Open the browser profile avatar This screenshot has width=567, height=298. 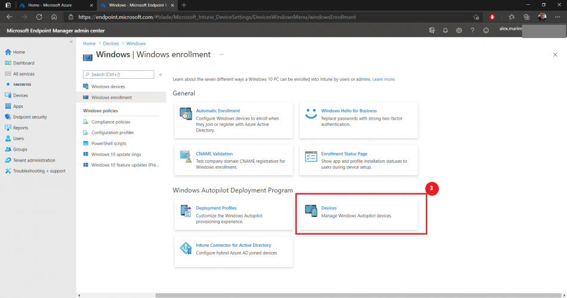(x=542, y=17)
